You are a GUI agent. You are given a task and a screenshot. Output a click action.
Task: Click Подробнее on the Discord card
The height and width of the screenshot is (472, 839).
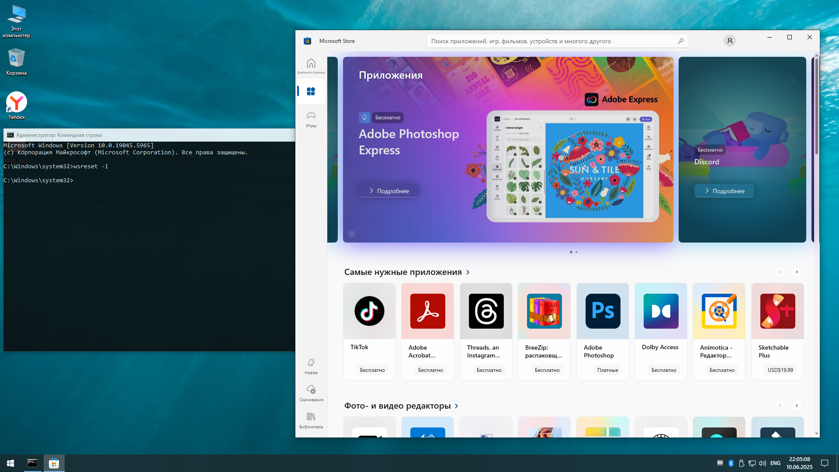(724, 191)
